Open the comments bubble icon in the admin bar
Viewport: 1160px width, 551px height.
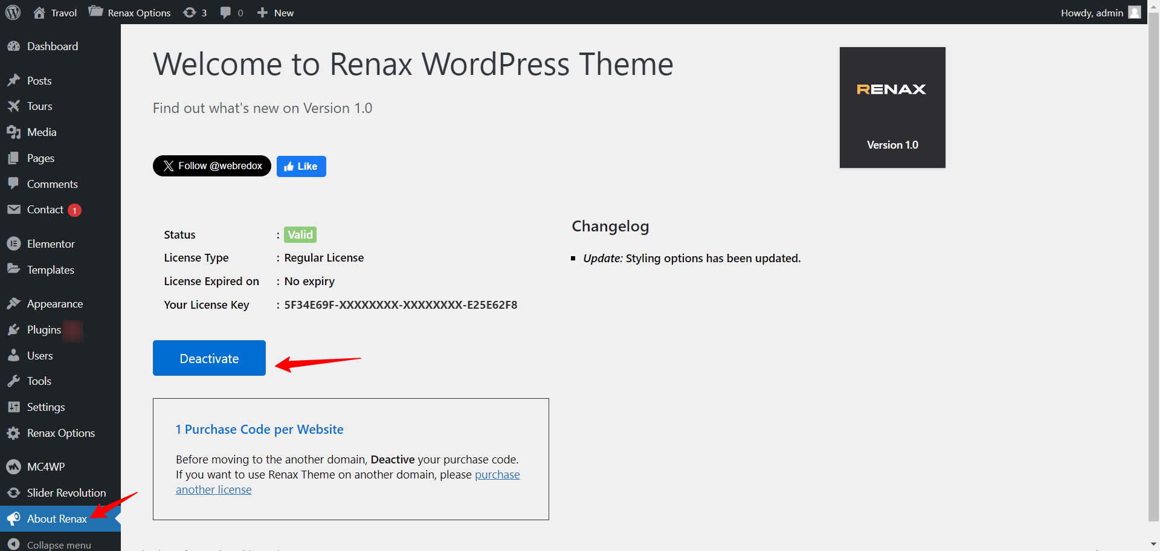tap(225, 13)
